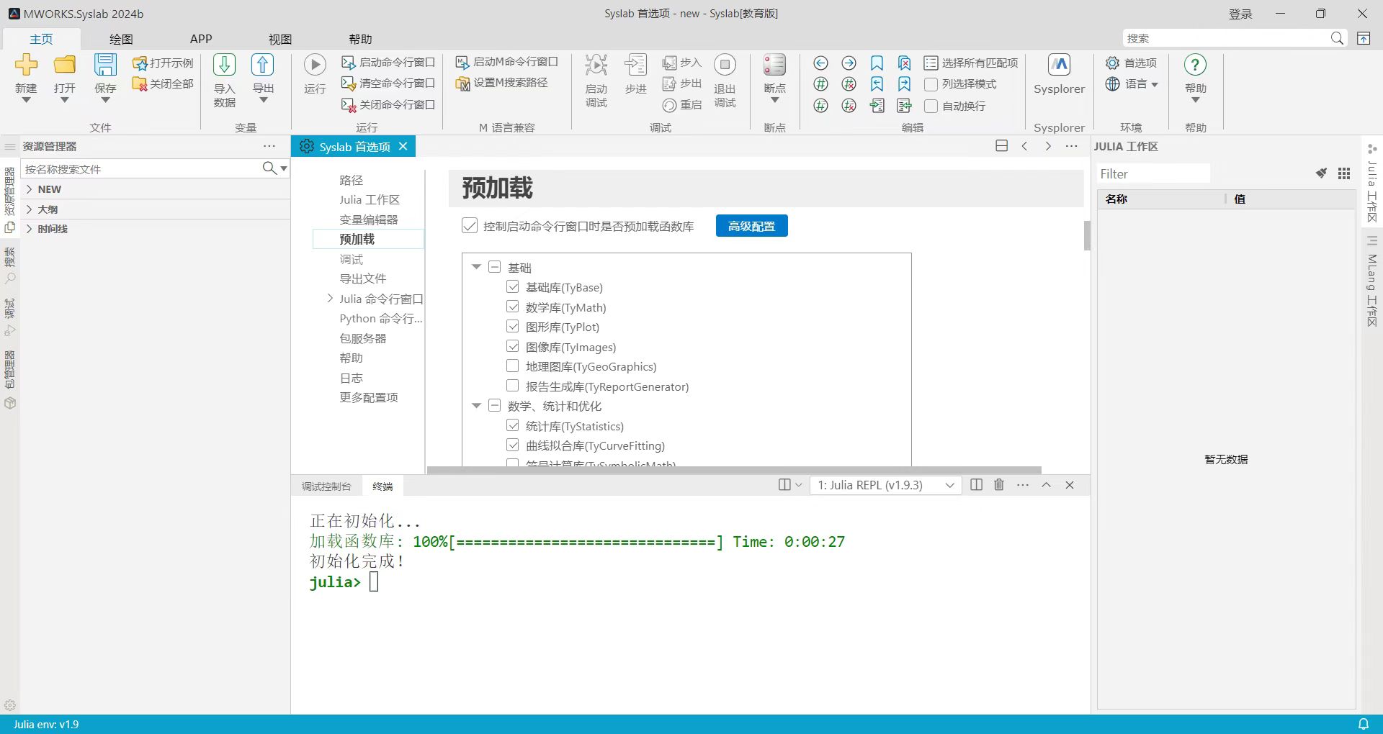Expand Julia 命令行窗口 settings node
Viewport: 1383px width, 734px height.
coord(330,299)
